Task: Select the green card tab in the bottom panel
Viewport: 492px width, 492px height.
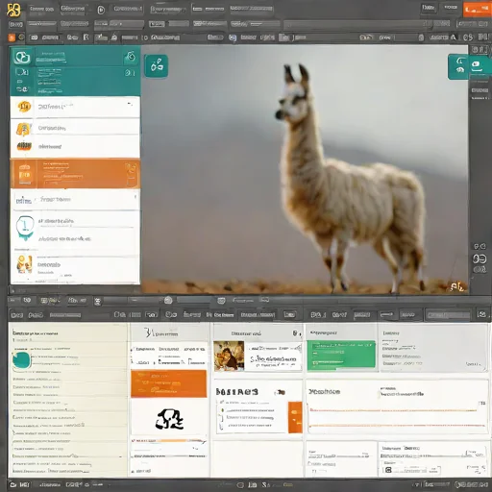Action: (x=341, y=354)
